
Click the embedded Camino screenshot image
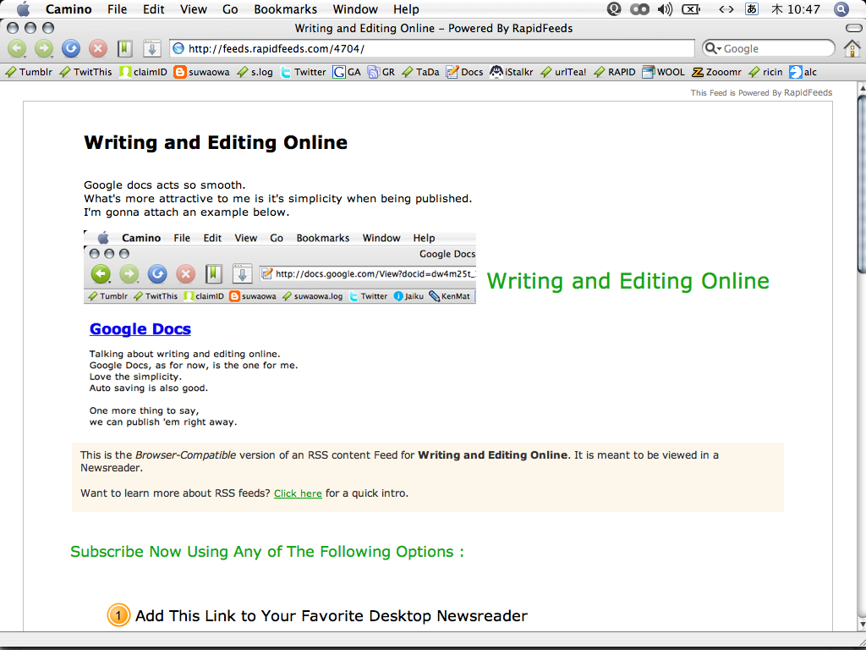tap(279, 267)
